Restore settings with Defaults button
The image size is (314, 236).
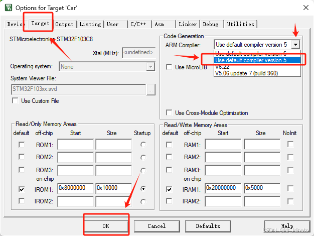(208, 226)
